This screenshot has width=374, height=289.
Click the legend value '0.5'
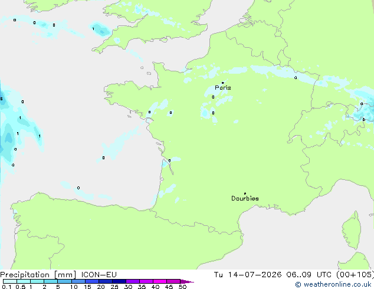tap(21, 287)
